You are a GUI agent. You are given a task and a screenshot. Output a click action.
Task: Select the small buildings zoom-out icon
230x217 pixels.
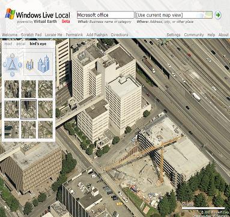pyautogui.click(x=29, y=64)
